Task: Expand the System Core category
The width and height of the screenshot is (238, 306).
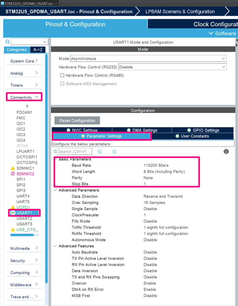Action: tap(24, 61)
